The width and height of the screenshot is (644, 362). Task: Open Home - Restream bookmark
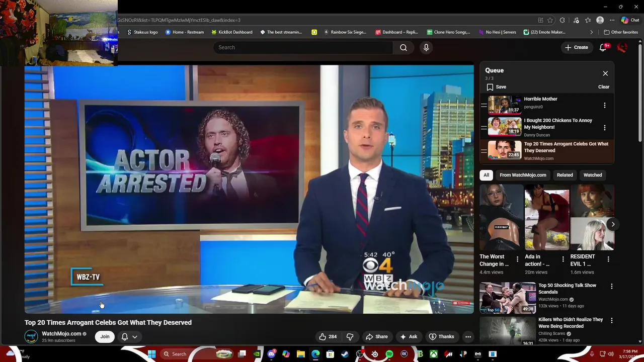(x=185, y=32)
